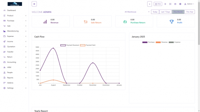Expand Expense submenu chevron
The width and height of the screenshot is (200, 112).
pos(26,36)
